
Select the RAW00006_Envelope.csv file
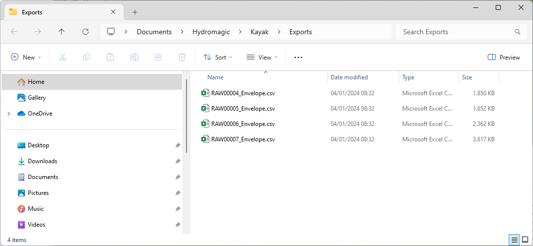point(243,124)
